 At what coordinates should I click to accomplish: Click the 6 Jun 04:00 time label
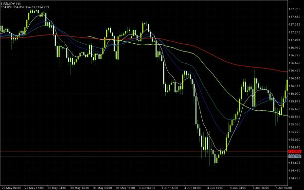point(284,188)
